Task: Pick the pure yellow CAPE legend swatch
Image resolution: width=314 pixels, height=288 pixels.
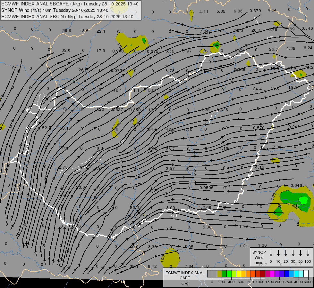Action: [x=239, y=274]
